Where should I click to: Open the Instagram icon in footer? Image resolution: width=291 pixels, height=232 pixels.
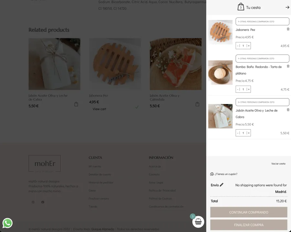[33, 202]
